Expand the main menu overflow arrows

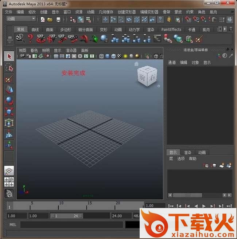coord(232,12)
